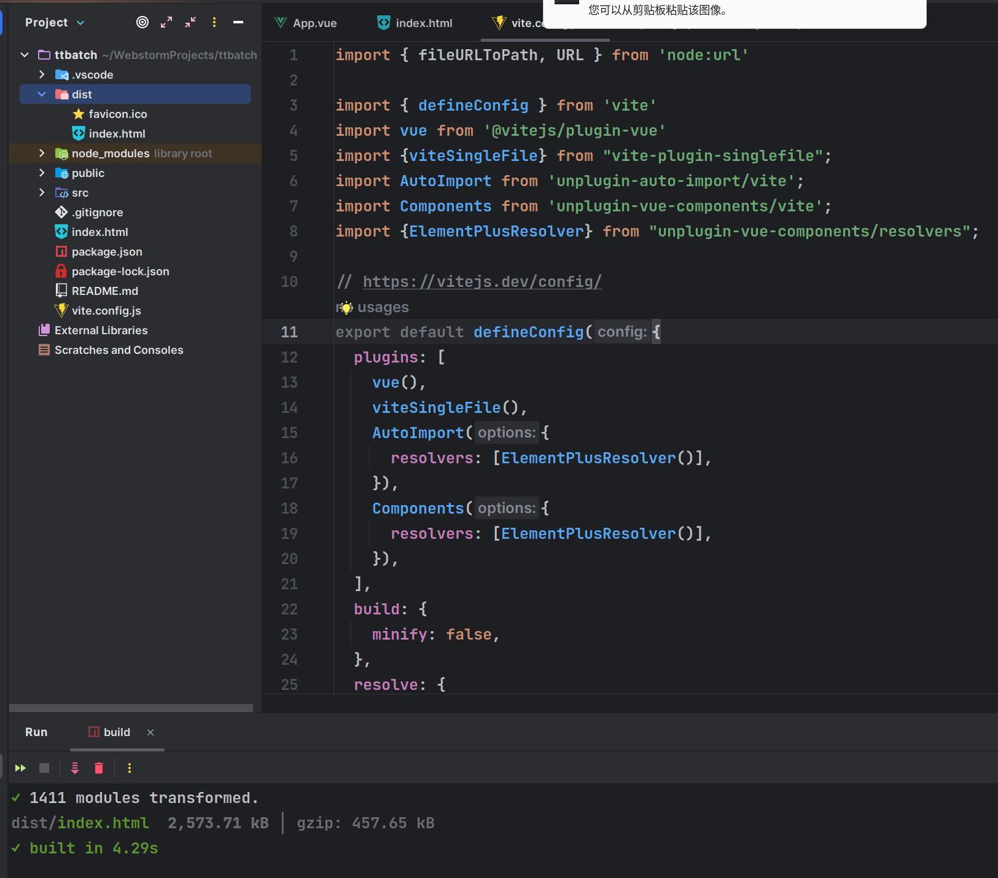
Task: Click the Project panel horizontal scrollbar
Action: tap(131, 708)
